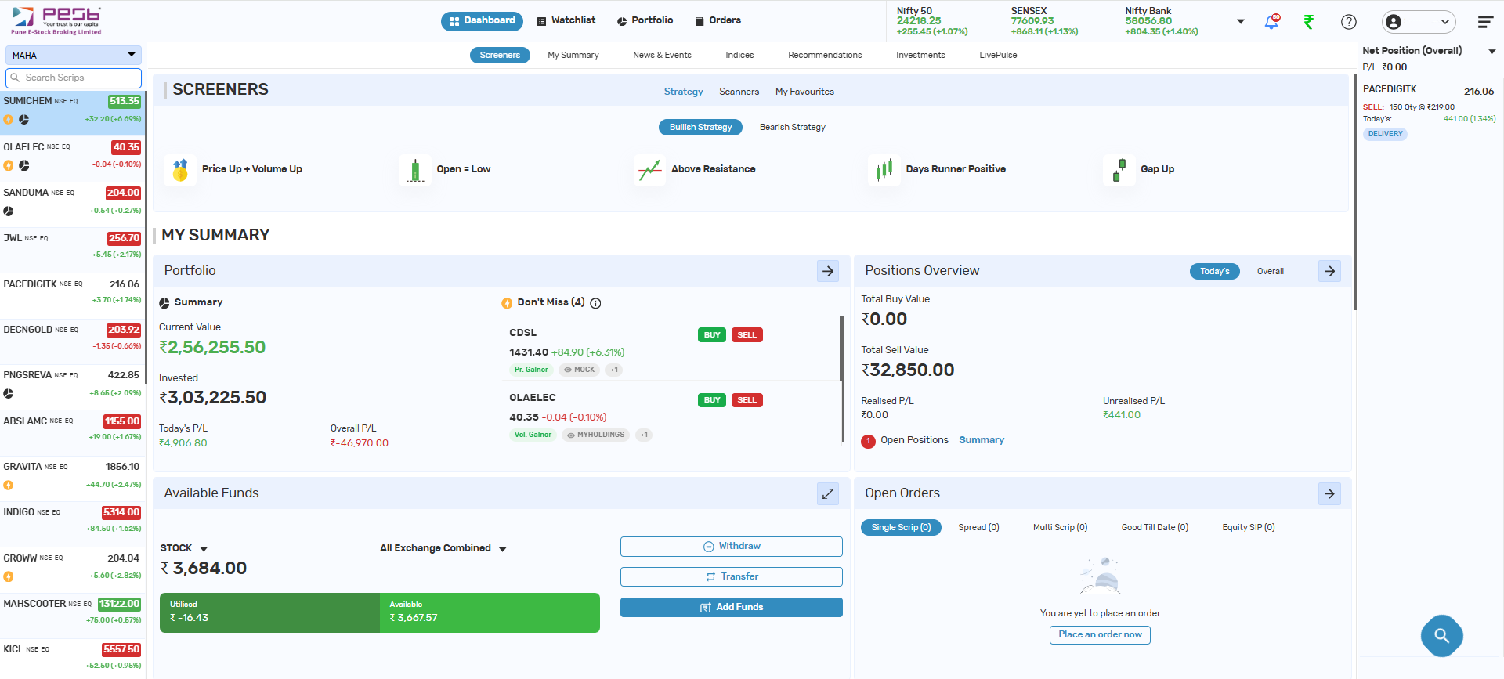The width and height of the screenshot is (1504, 679).
Task: Open the MAHA watchlist dropdown
Action: (x=74, y=55)
